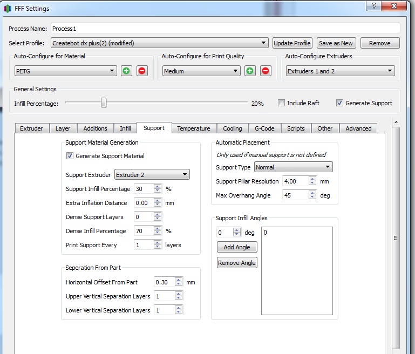Toggle the Generate Support checkbox in General Settings

pyautogui.click(x=339, y=103)
